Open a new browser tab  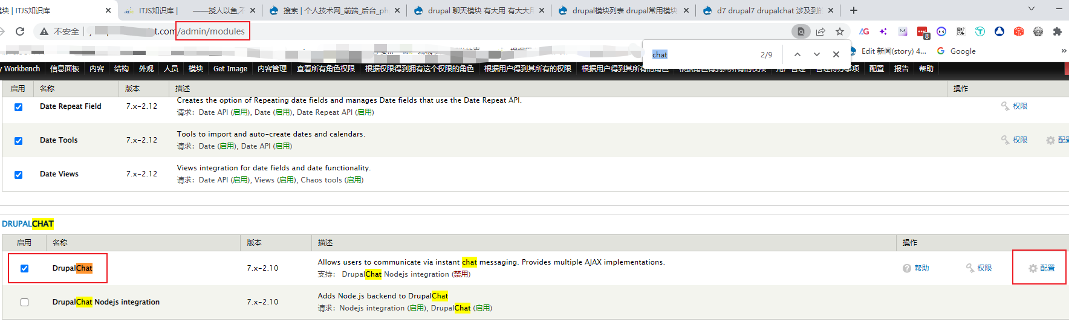tap(854, 10)
